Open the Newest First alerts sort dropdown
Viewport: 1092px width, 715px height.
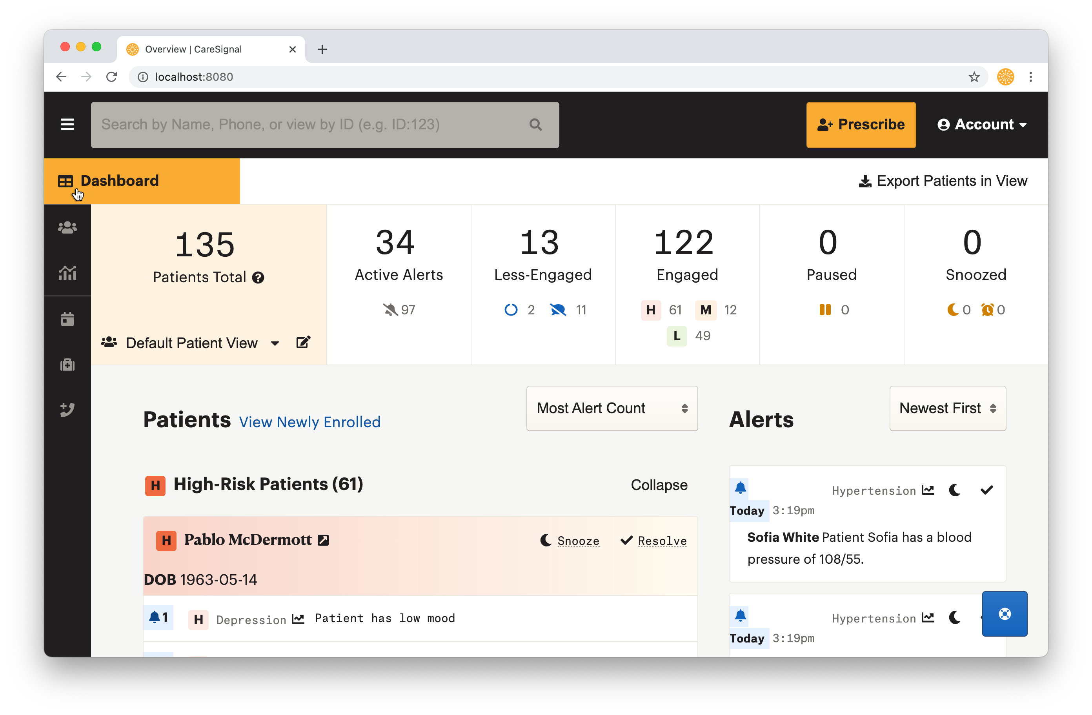pos(948,408)
